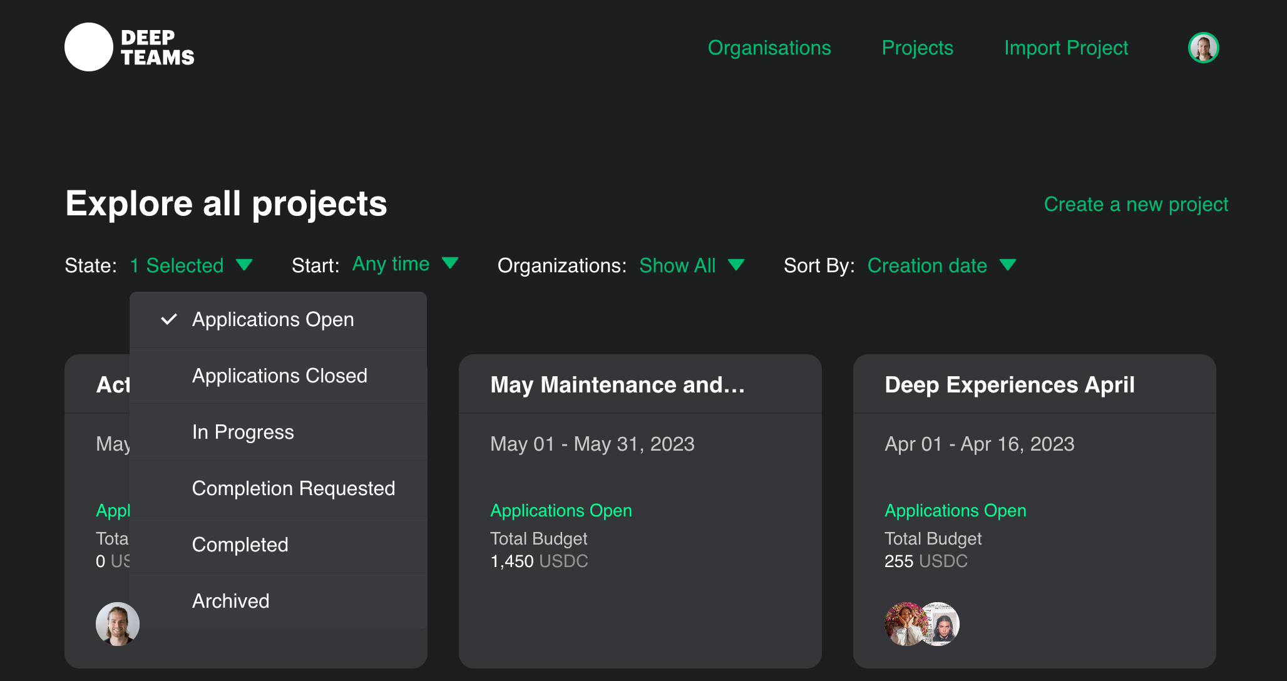Choose Archived from the state list
The width and height of the screenshot is (1287, 681).
point(230,602)
